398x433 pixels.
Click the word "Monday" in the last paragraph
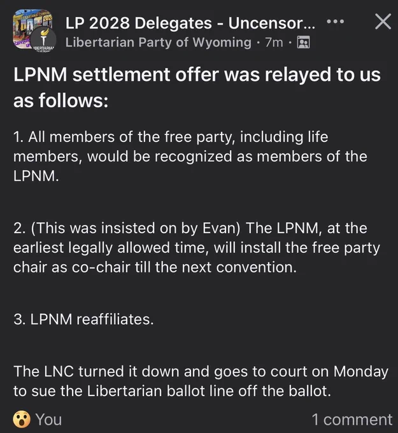pos(360,372)
